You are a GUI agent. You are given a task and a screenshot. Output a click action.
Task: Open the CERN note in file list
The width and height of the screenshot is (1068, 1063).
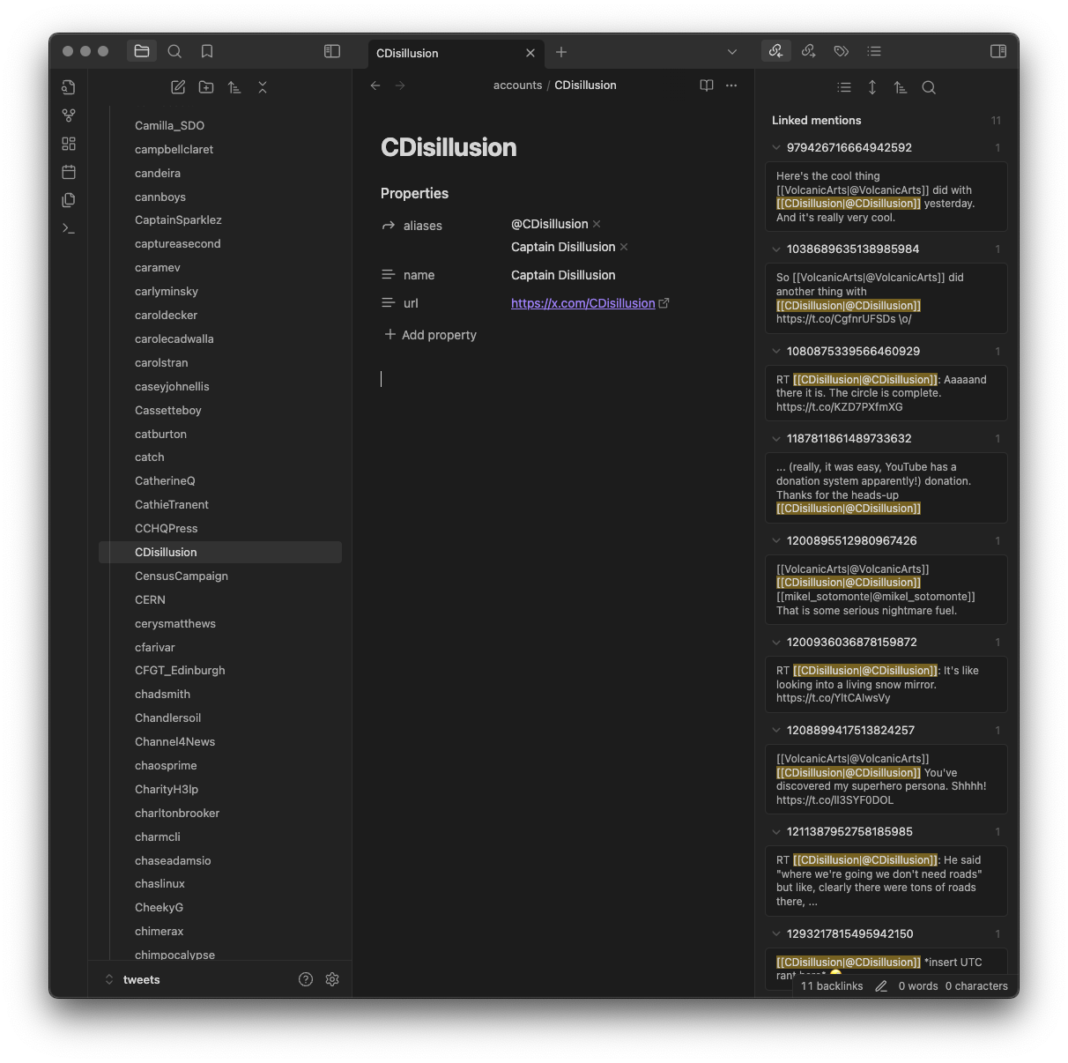(150, 599)
